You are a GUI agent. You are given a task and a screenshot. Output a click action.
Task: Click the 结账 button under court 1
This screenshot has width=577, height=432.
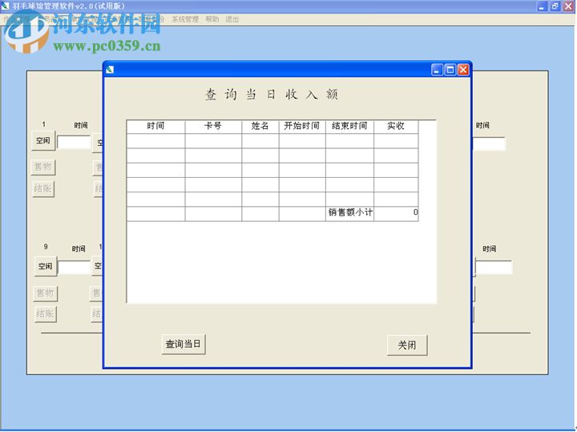(x=43, y=189)
